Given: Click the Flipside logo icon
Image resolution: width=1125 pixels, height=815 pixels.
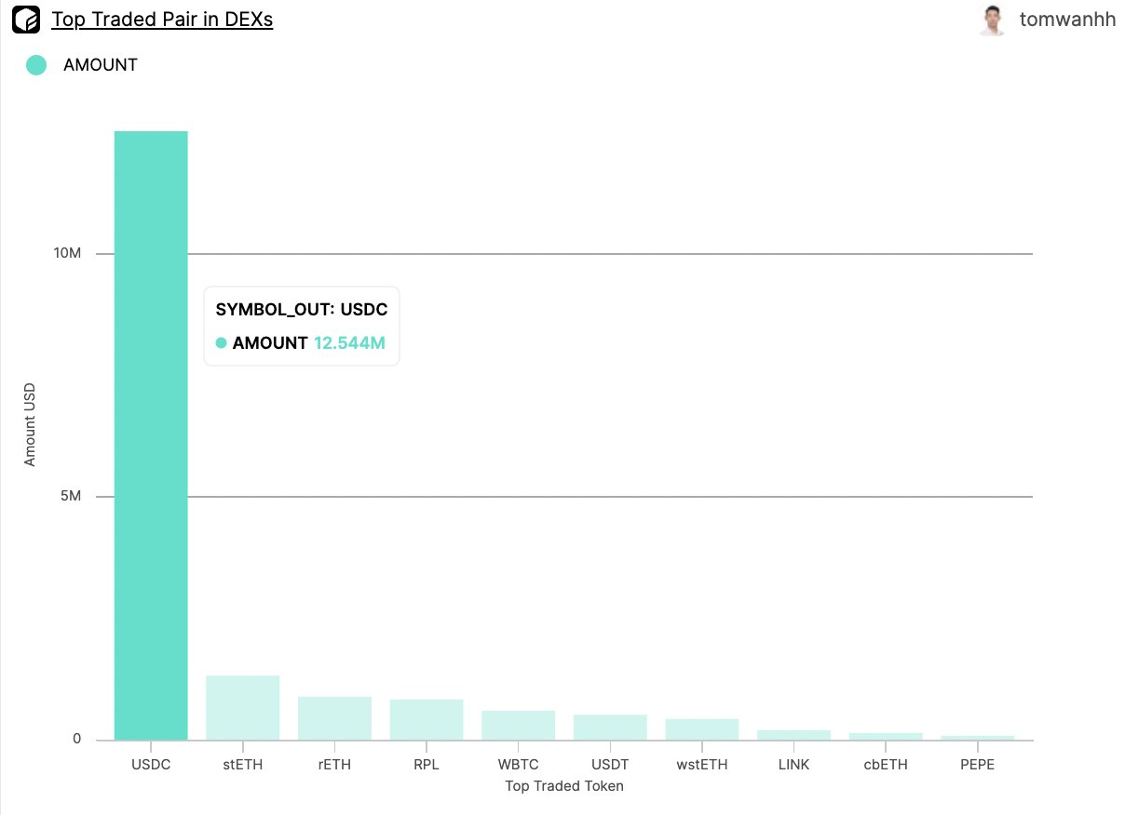Looking at the screenshot, I should [27, 20].
